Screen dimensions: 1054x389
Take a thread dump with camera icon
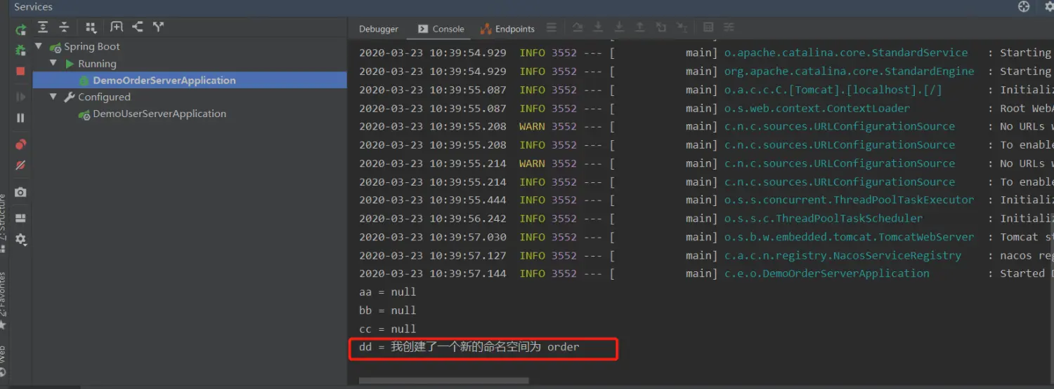(20, 192)
